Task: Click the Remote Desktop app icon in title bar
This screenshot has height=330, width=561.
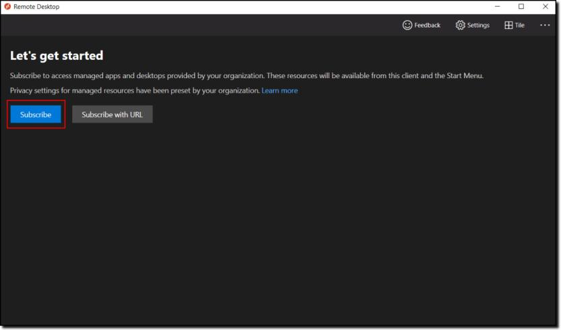Action: 7,7
